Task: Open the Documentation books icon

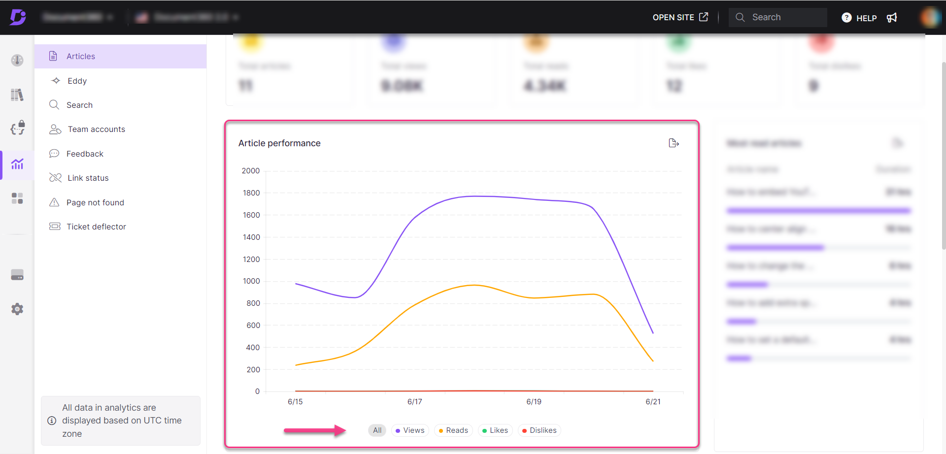Action: tap(17, 95)
